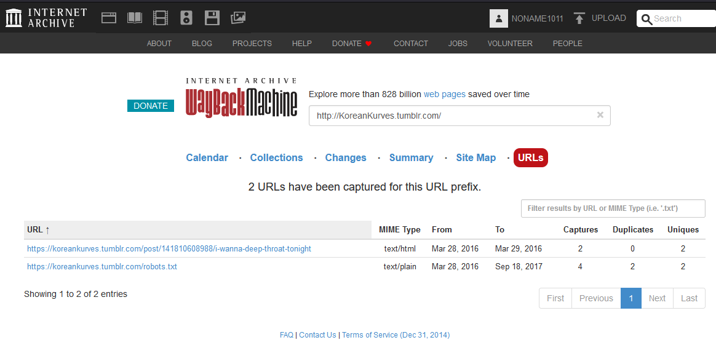Viewport: 716px width, 348px height.
Task: Clear the Wayback URL field
Action: [x=600, y=115]
